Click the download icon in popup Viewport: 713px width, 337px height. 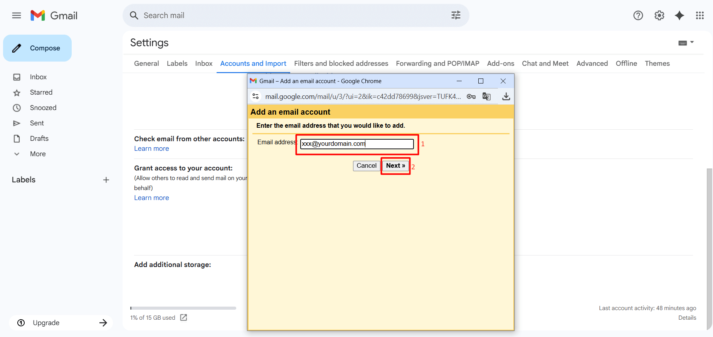pos(506,97)
